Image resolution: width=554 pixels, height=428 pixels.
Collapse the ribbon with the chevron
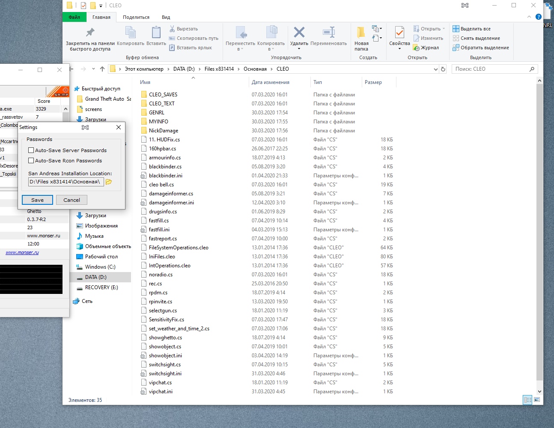tap(529, 17)
